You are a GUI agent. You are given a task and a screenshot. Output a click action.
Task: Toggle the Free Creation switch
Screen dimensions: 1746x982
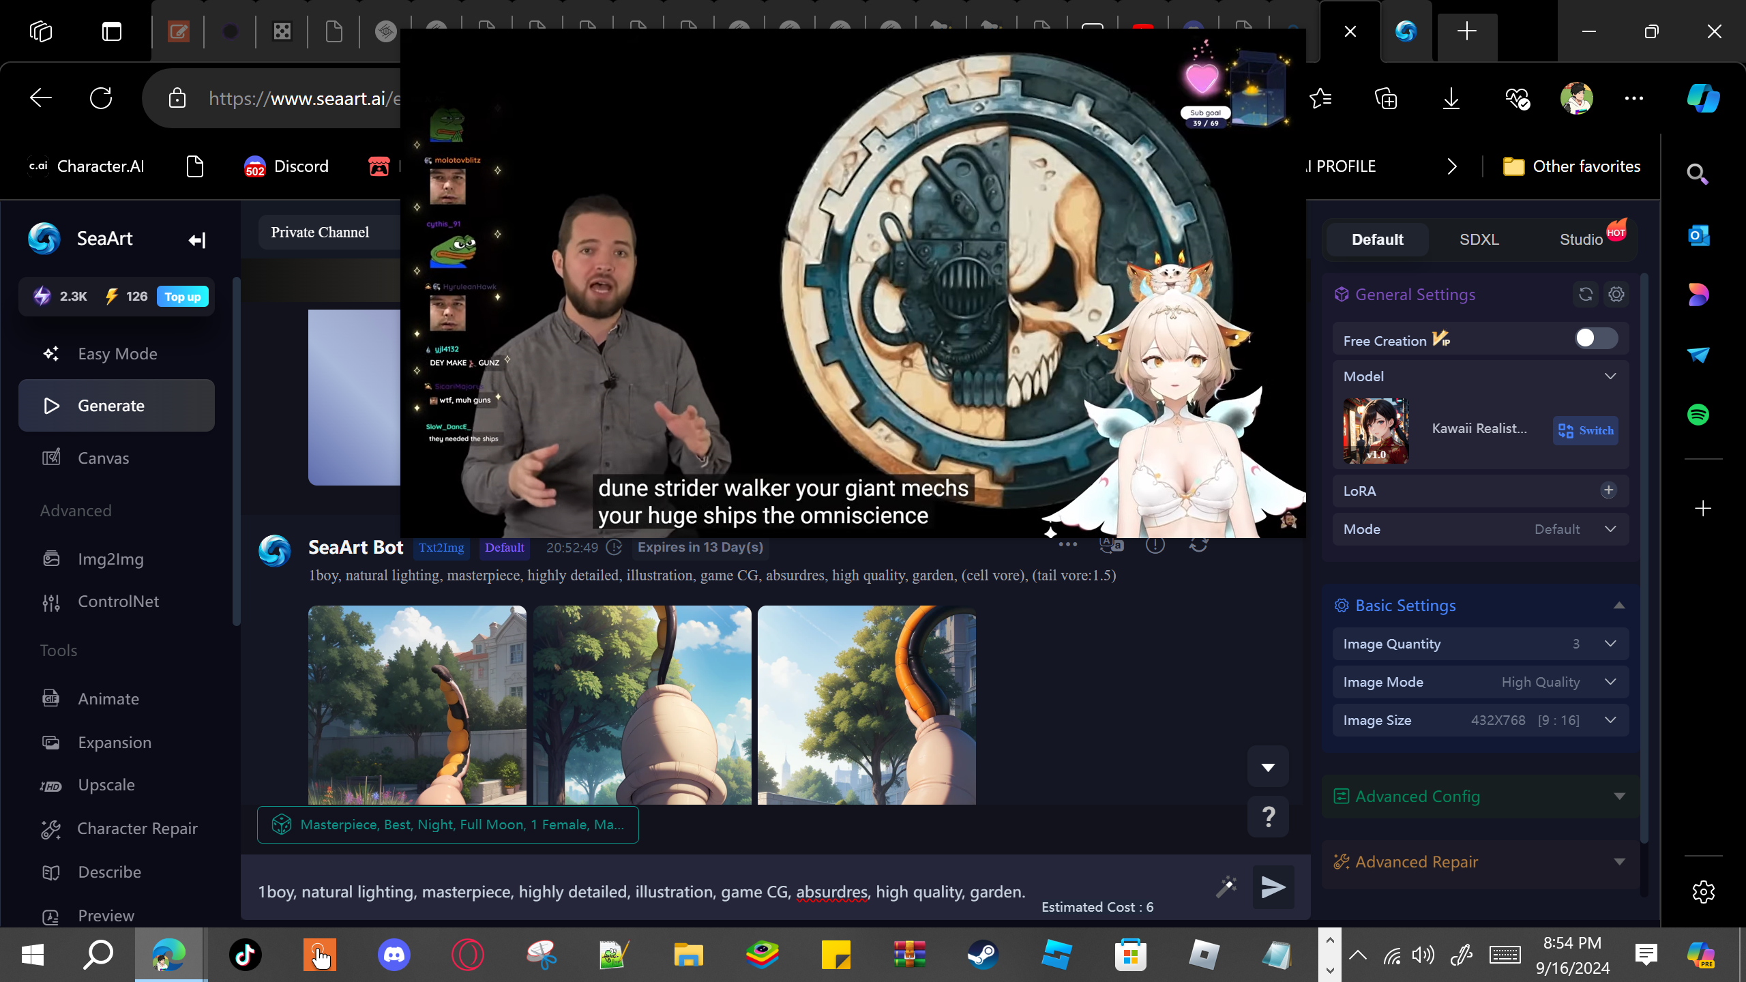1596,338
